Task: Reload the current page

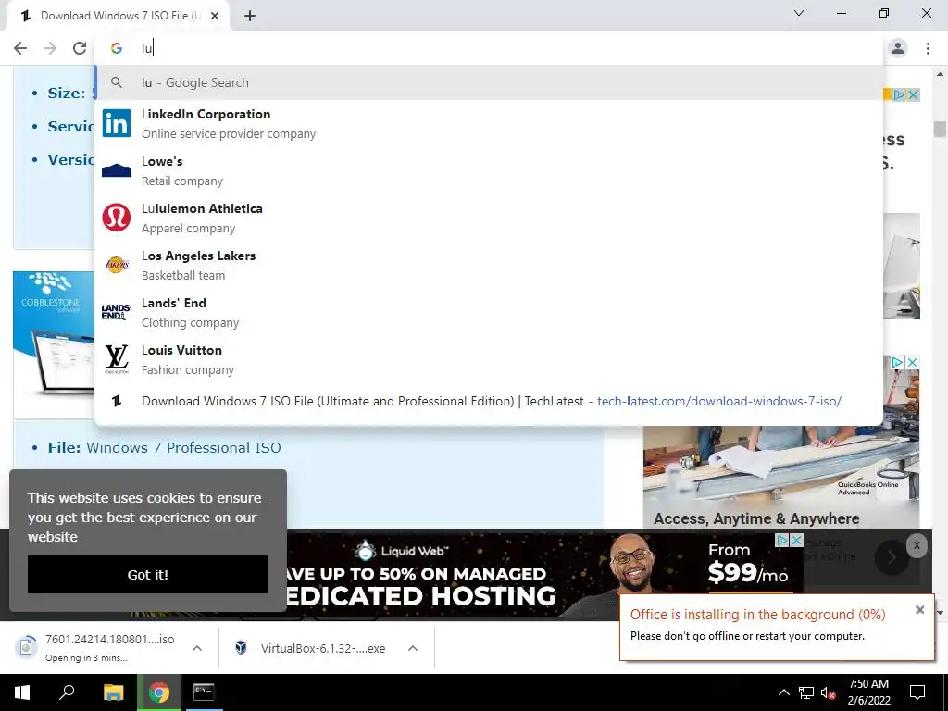Action: [x=80, y=48]
